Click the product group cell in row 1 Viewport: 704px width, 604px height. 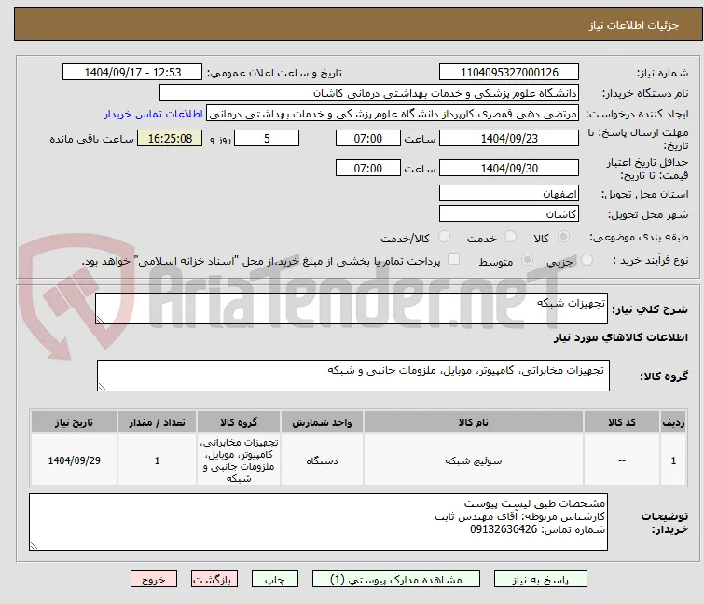point(239,460)
